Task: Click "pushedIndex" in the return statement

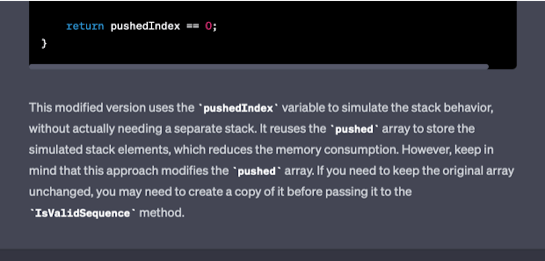Action: tap(145, 26)
